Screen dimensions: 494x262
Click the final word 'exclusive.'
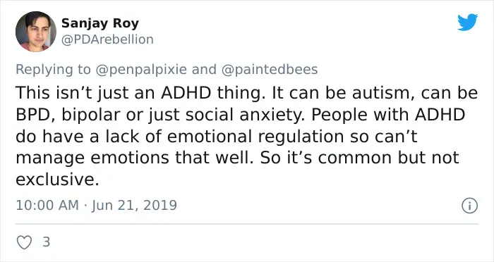pyautogui.click(x=57, y=180)
